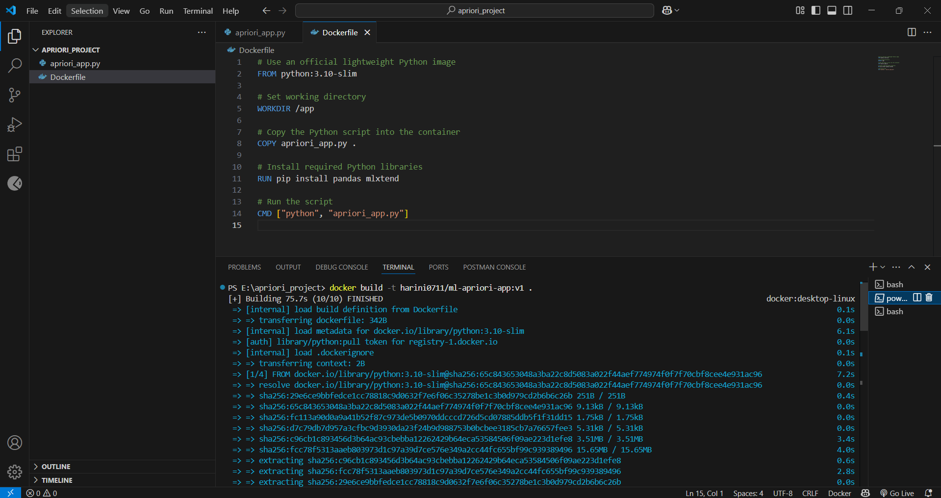Open the Run menu

[166, 11]
